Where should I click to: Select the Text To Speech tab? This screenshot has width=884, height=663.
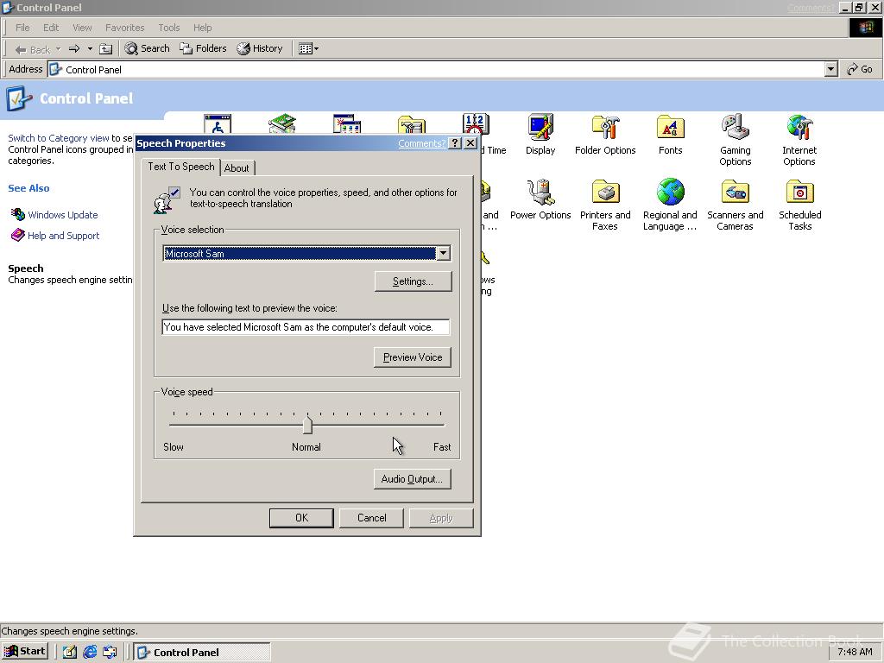181,167
